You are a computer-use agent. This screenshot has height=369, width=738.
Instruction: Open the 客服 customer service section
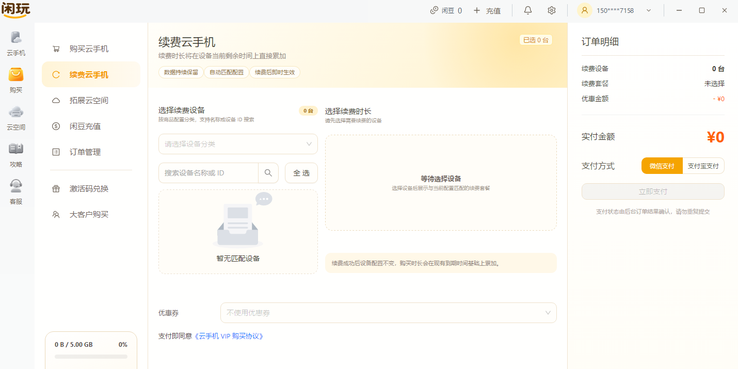[x=16, y=192]
